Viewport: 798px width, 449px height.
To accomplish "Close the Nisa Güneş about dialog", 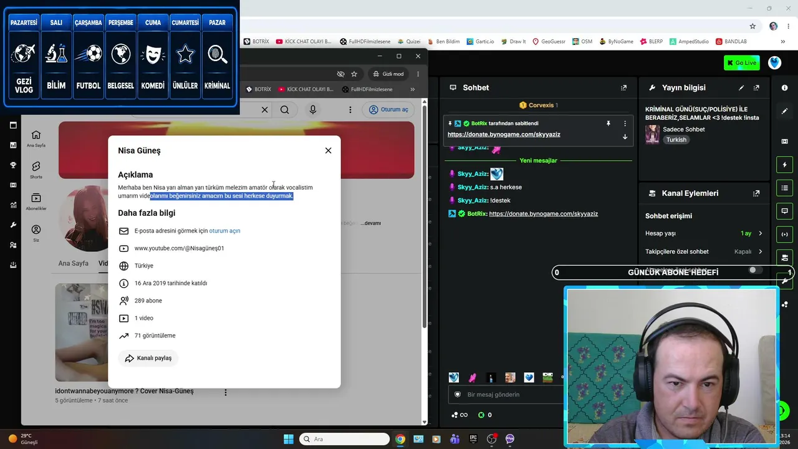I will [329, 150].
